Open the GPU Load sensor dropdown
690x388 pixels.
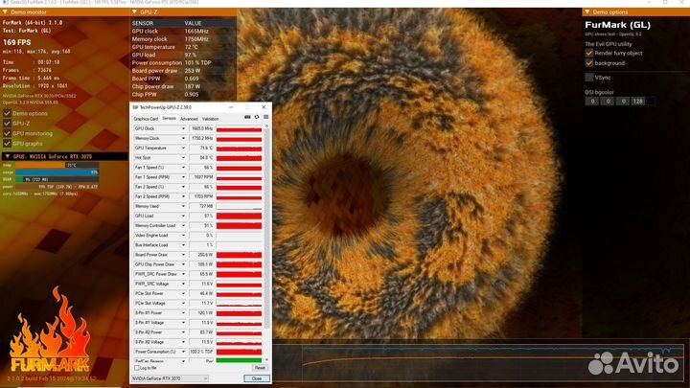pos(183,216)
